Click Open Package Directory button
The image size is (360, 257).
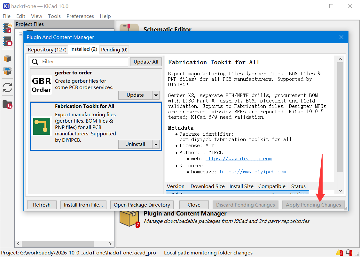coord(142,205)
